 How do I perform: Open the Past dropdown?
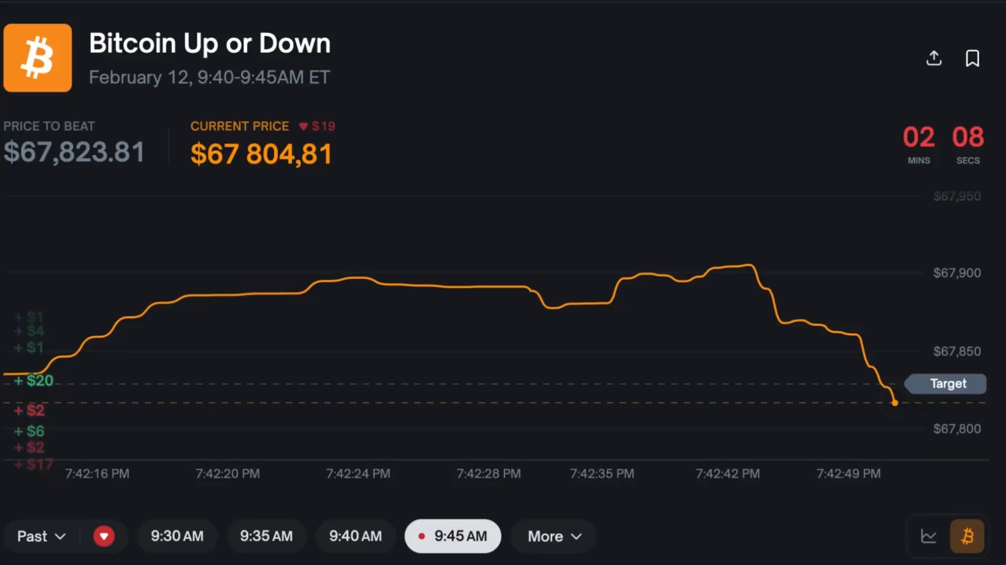(41, 536)
